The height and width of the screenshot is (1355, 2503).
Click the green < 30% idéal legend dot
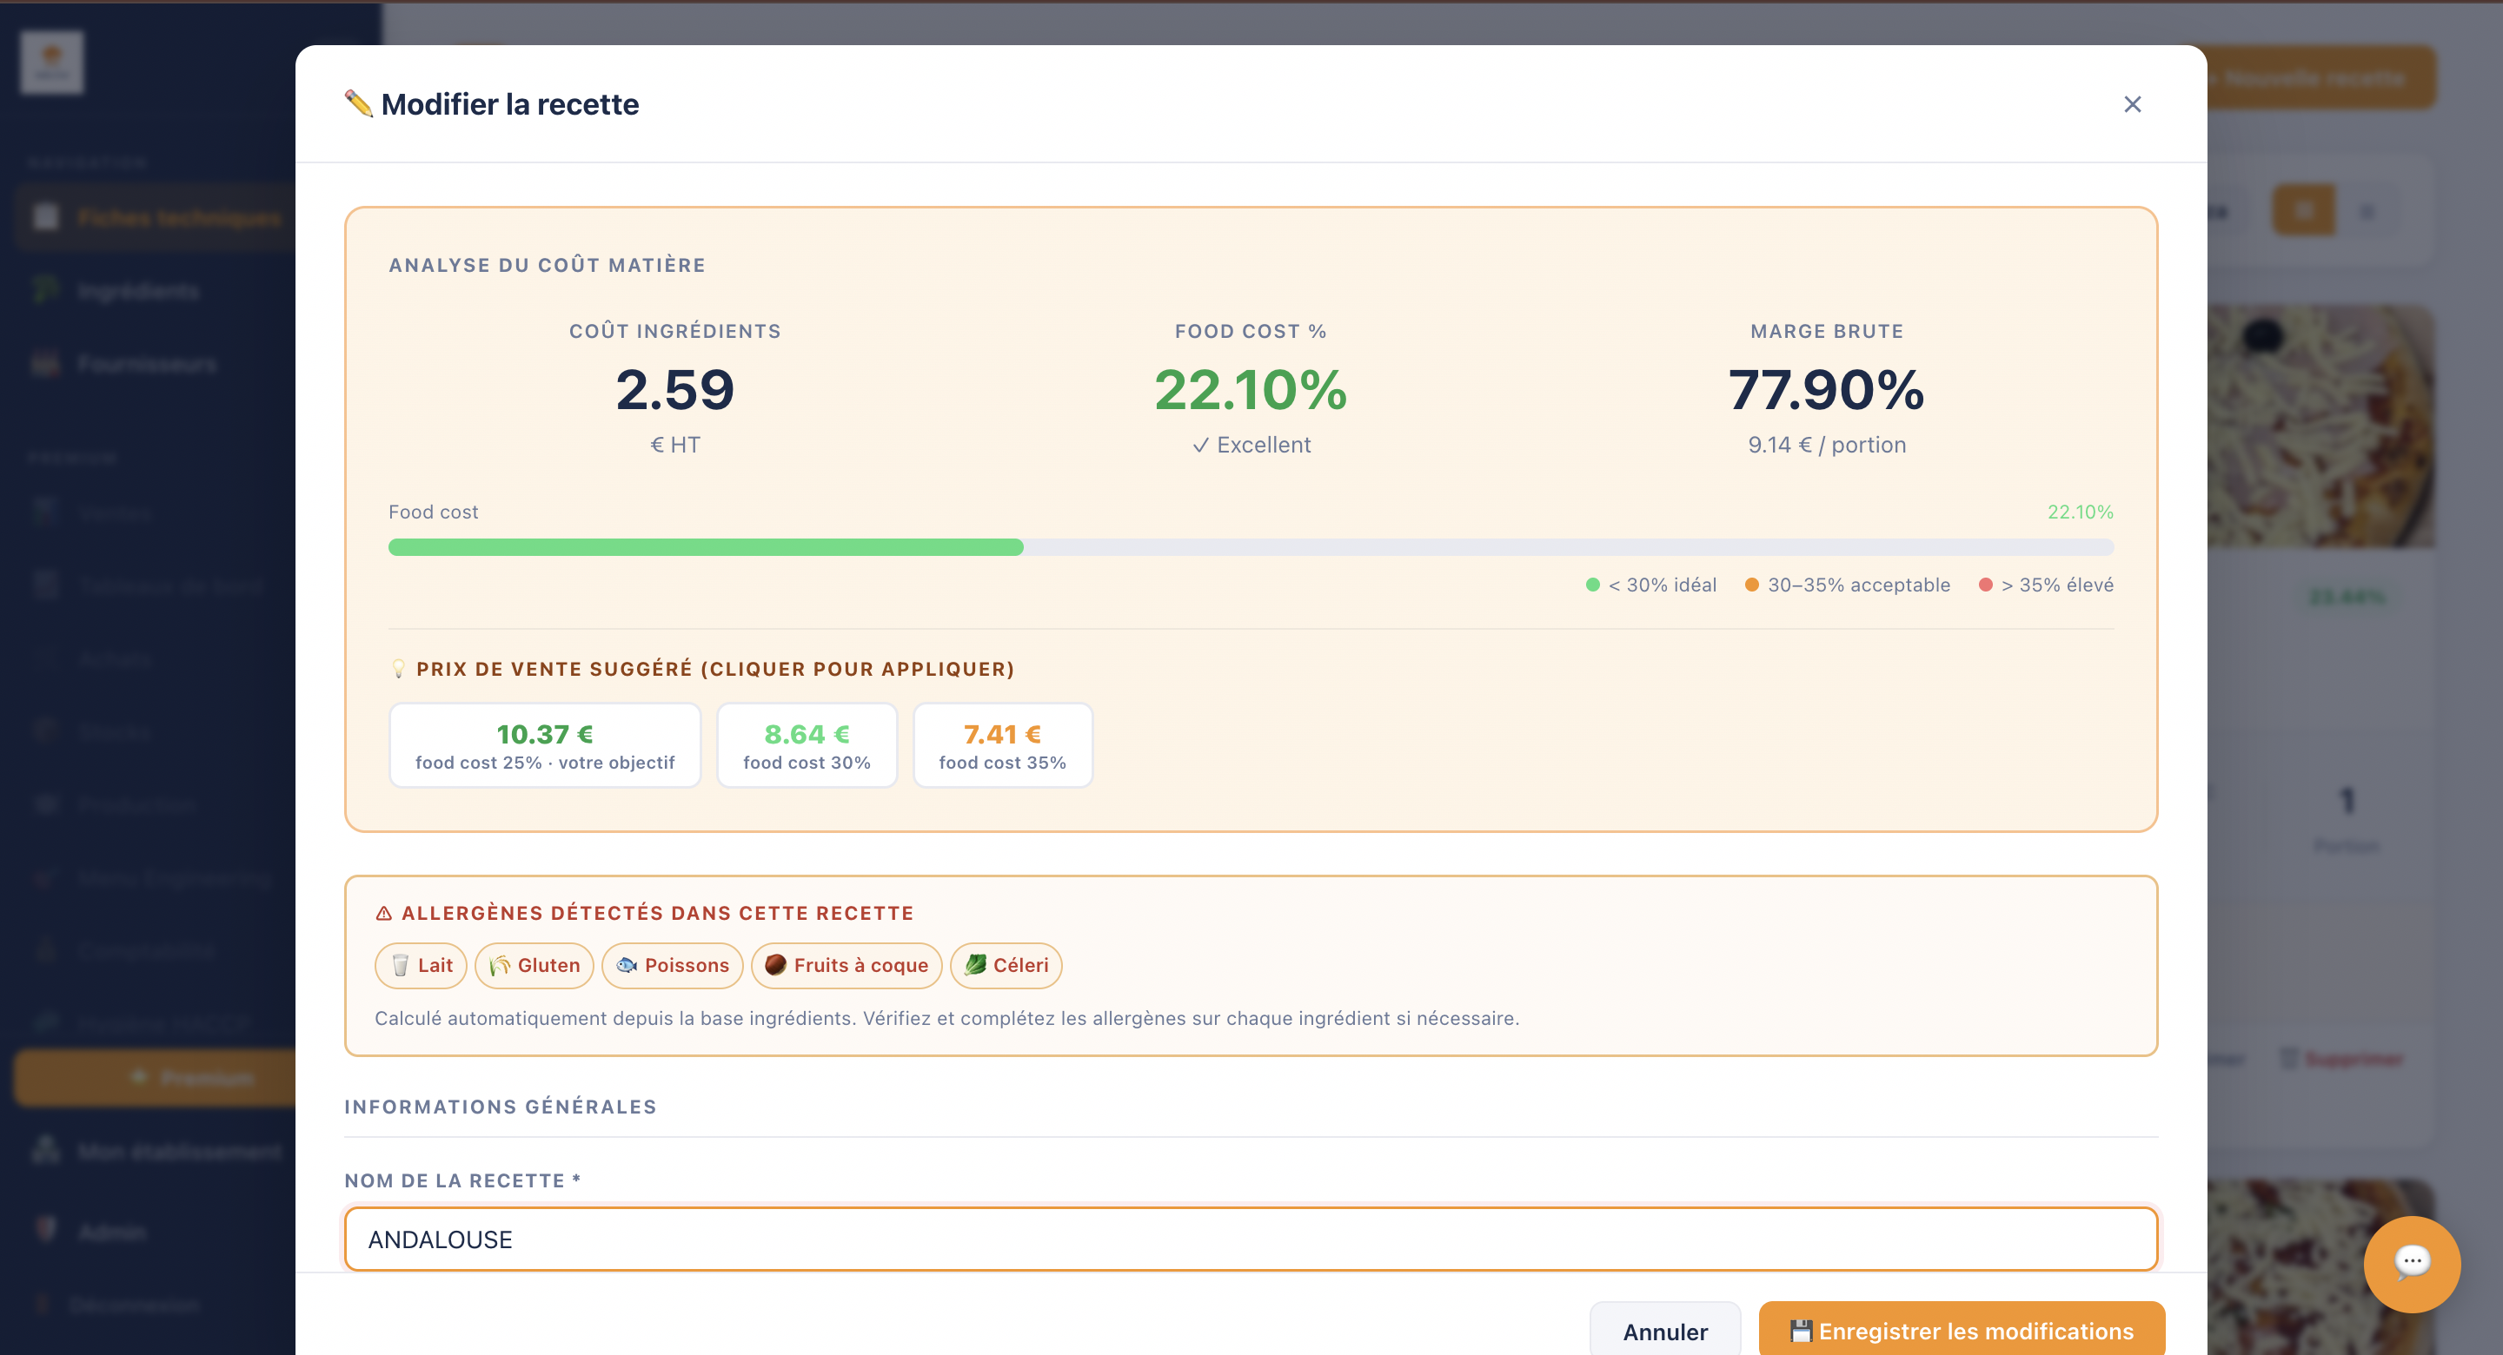[x=1591, y=585]
